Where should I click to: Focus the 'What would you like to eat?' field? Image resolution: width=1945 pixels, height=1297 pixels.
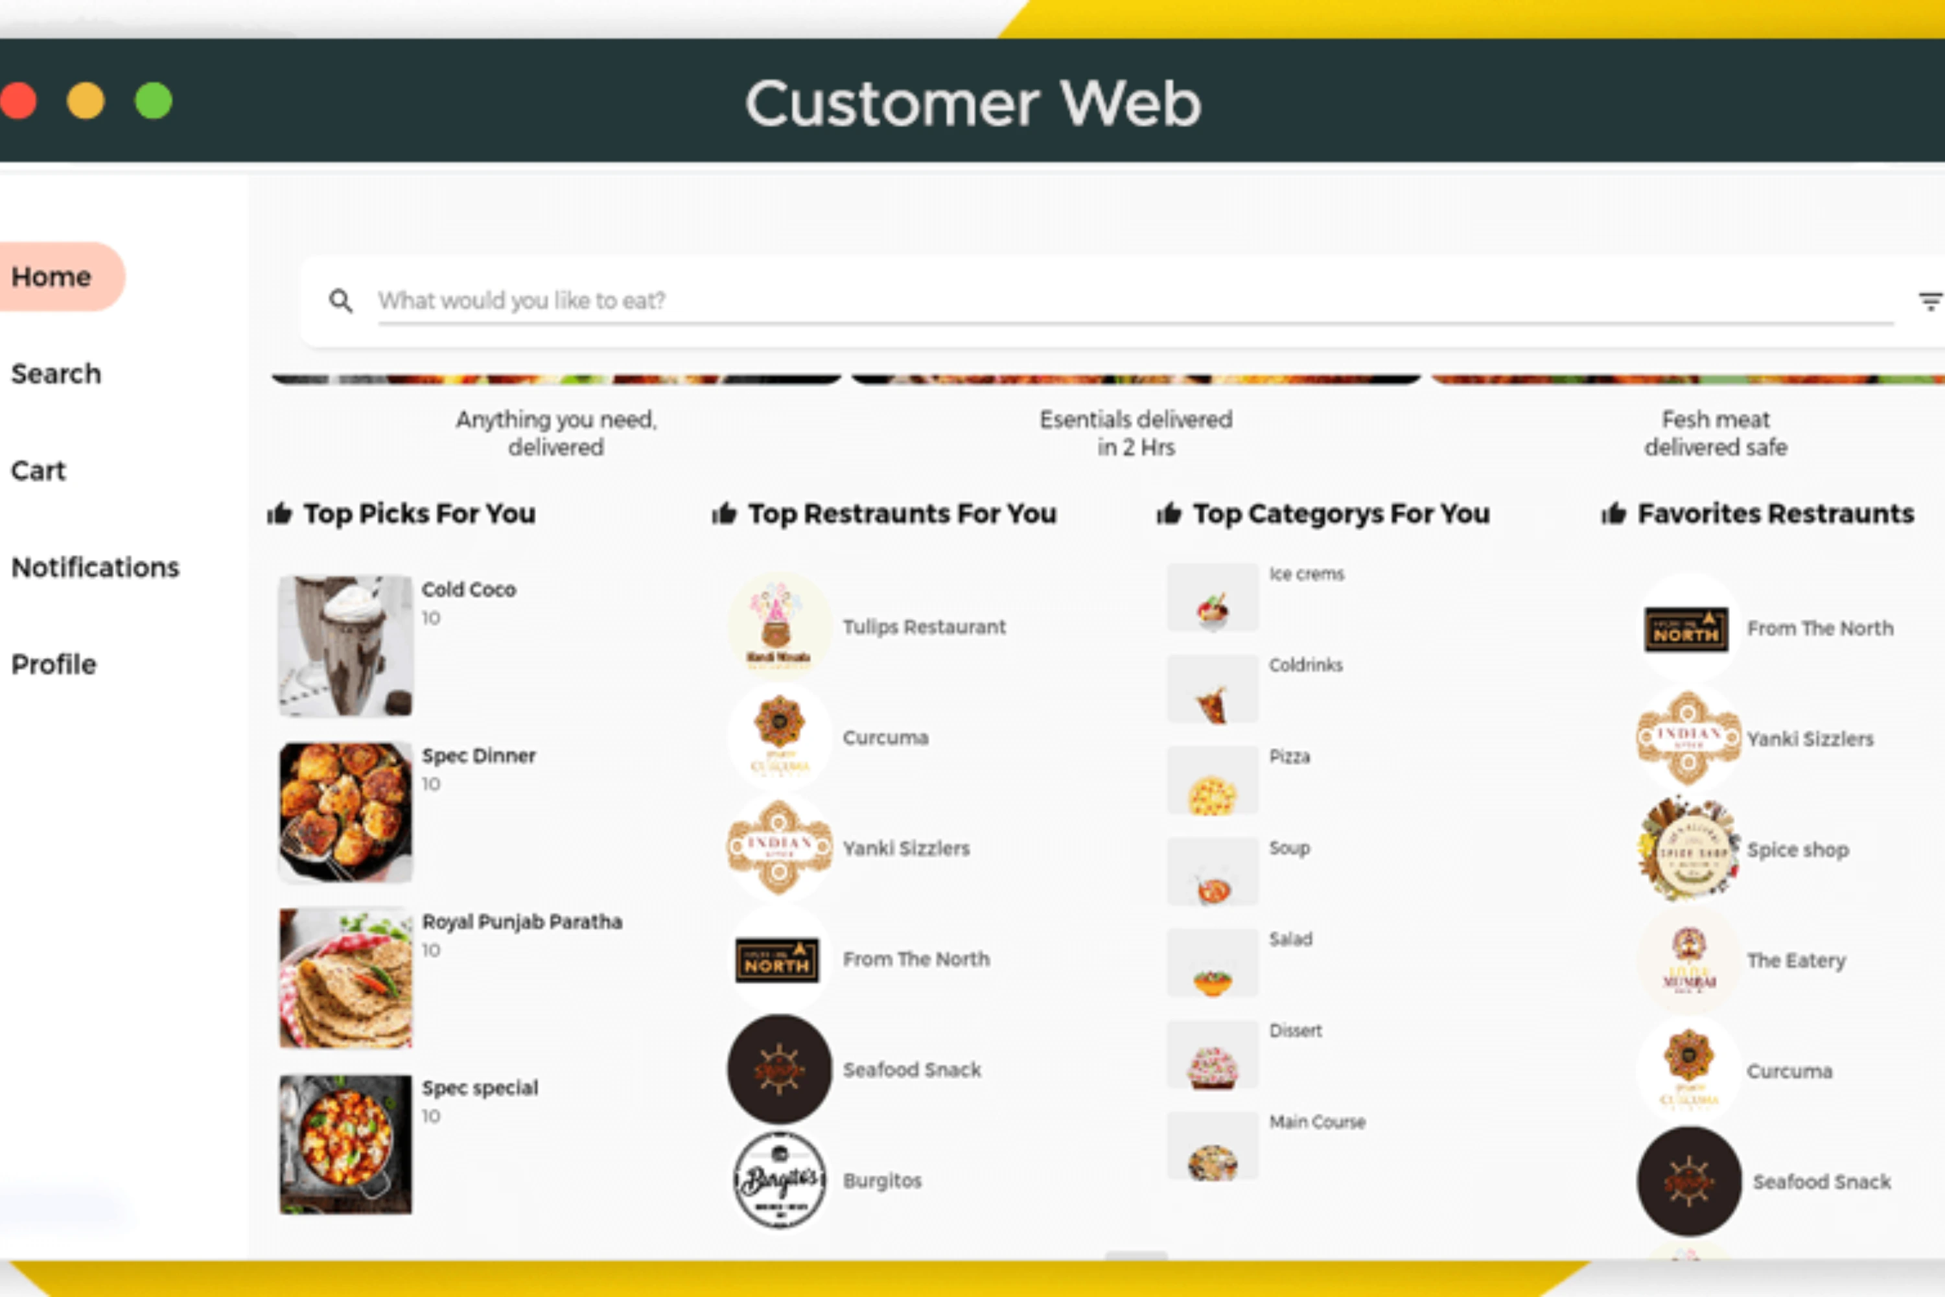[x=1136, y=301]
